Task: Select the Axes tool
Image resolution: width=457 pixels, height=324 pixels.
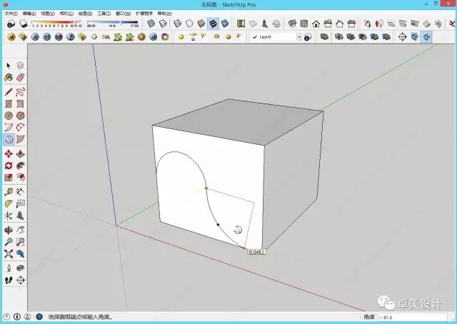Action: [9, 216]
